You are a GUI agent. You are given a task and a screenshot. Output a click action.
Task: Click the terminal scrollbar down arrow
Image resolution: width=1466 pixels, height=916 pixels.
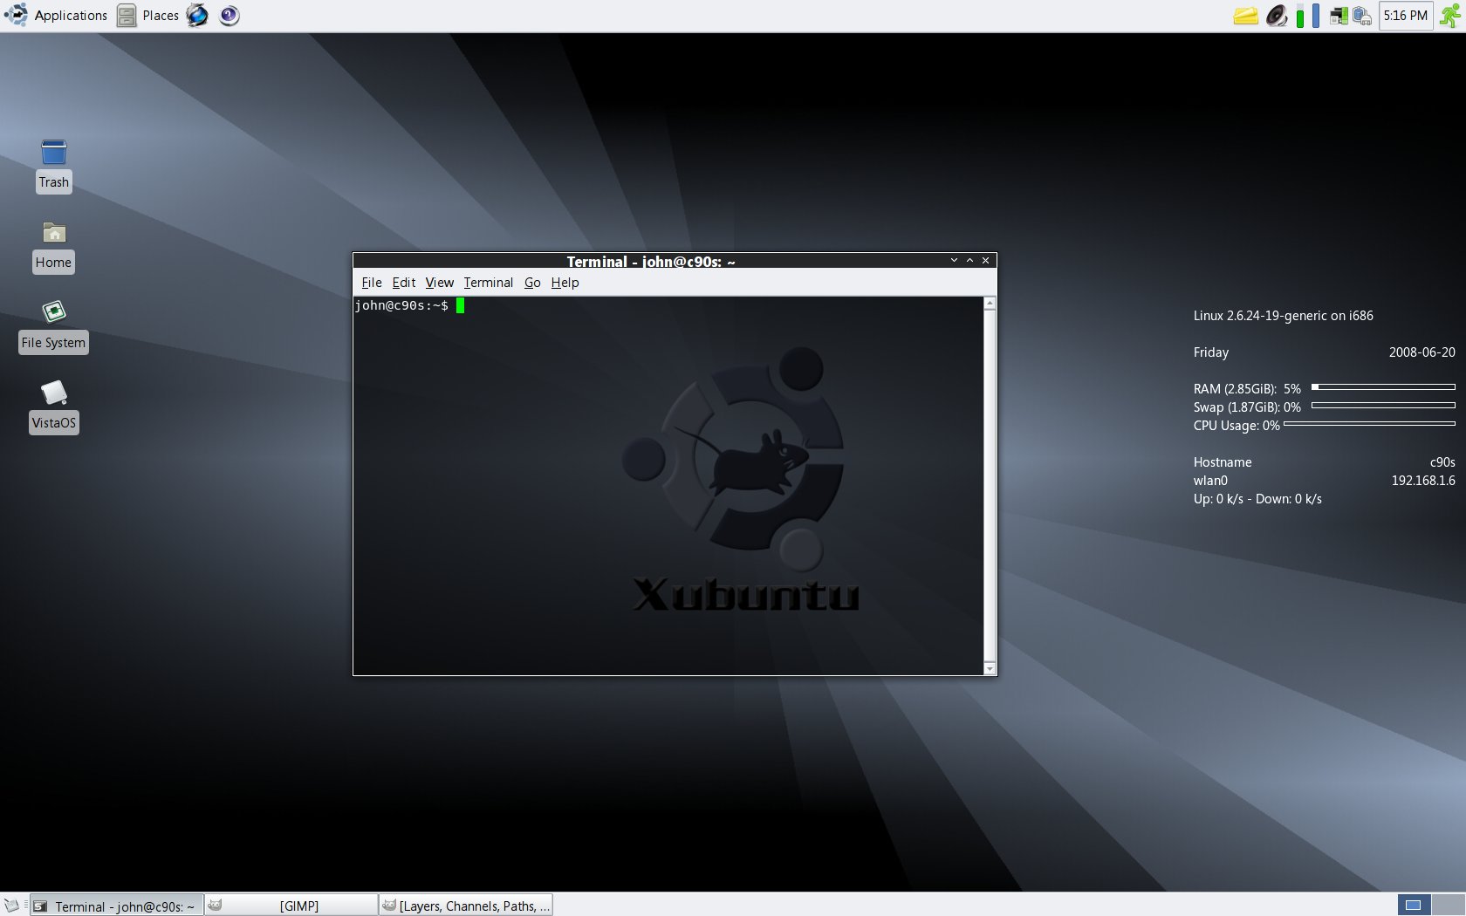pos(990,668)
